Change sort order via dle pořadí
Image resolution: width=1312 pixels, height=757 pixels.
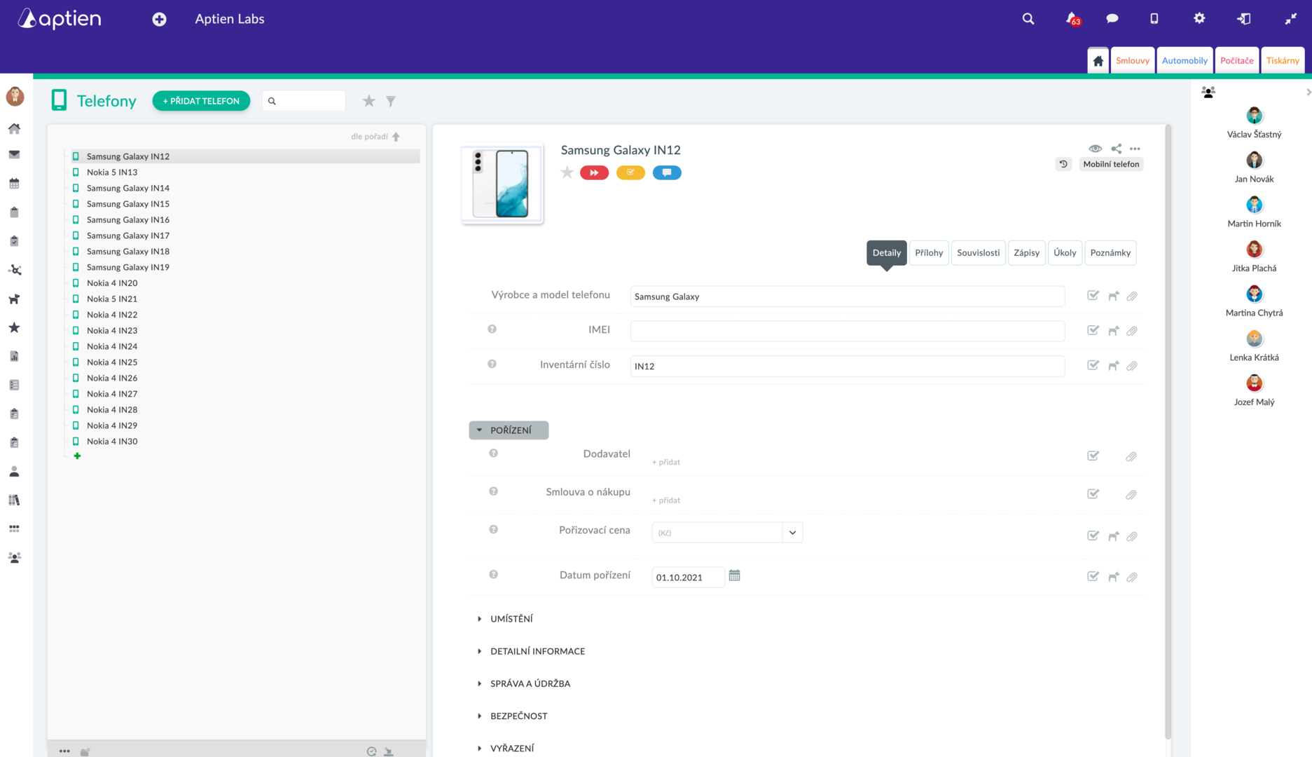tap(375, 137)
